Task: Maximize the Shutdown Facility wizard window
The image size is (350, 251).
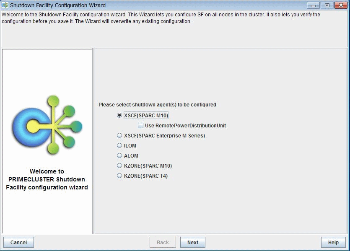Action: pyautogui.click(x=327, y=5)
